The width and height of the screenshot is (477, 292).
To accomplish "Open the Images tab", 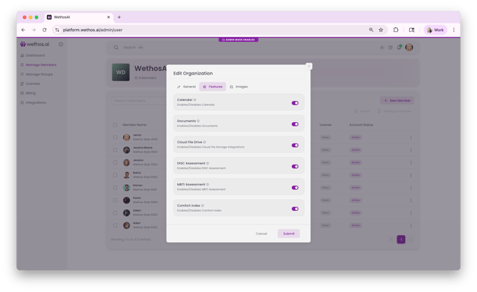I will click(238, 87).
